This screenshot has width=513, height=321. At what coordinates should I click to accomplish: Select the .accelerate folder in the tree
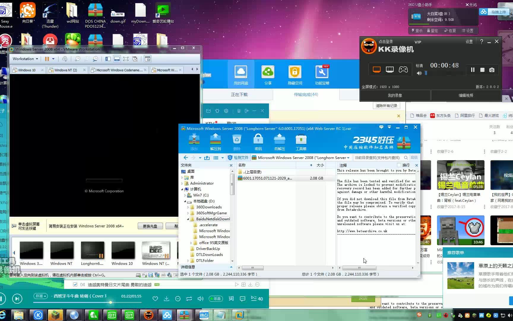[208, 225]
